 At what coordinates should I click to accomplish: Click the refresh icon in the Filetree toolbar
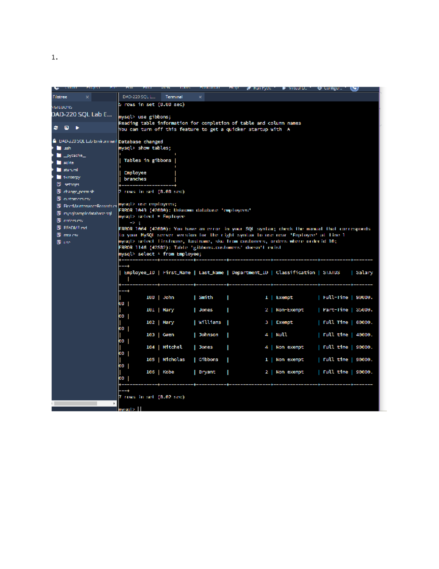[x=56, y=128]
